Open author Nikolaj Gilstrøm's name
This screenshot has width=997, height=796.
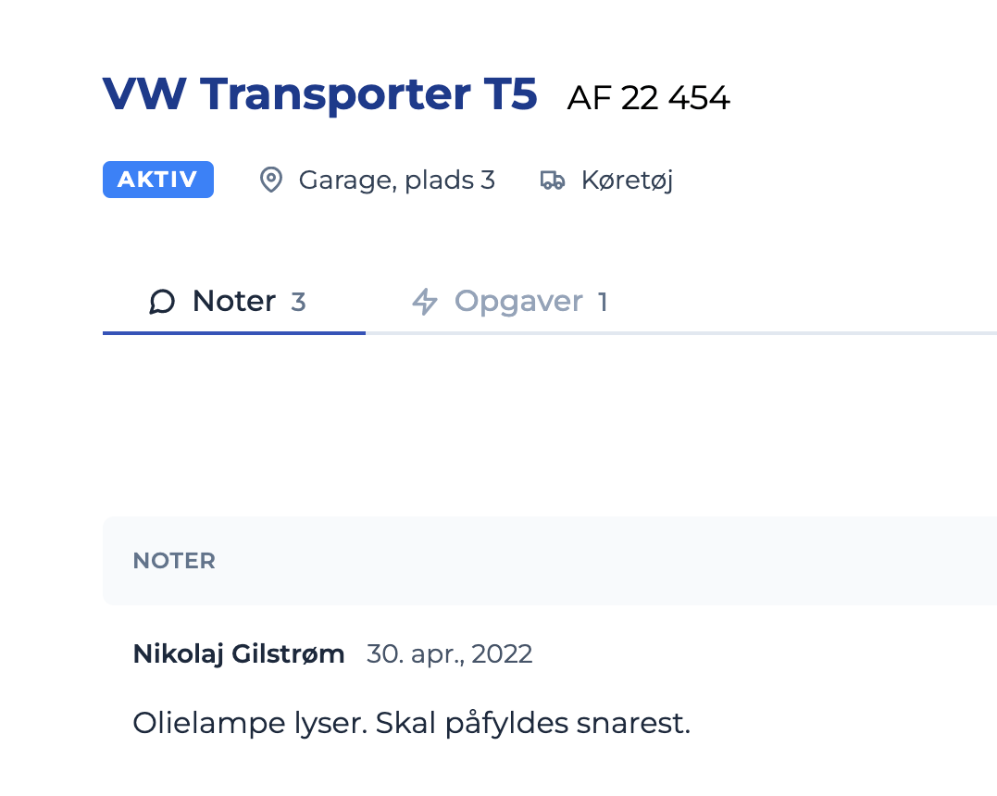239,654
